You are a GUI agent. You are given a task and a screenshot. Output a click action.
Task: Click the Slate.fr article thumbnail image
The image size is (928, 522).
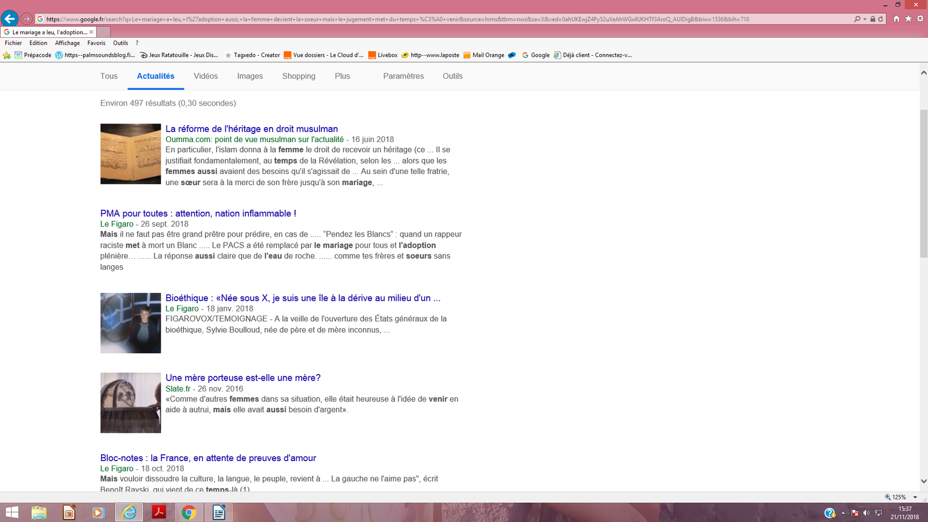click(130, 403)
